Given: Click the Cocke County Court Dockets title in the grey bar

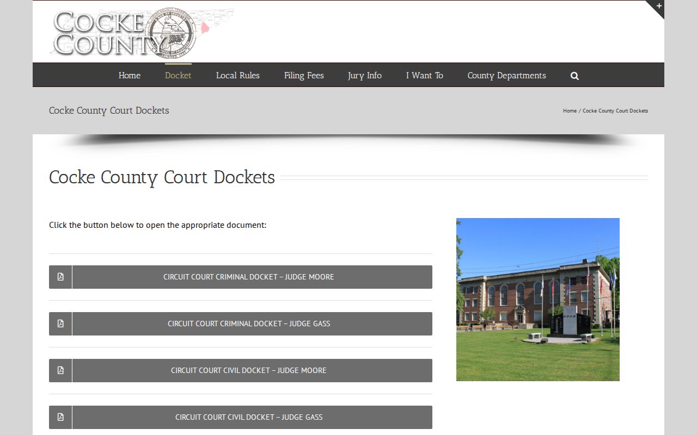Looking at the screenshot, I should [x=109, y=110].
